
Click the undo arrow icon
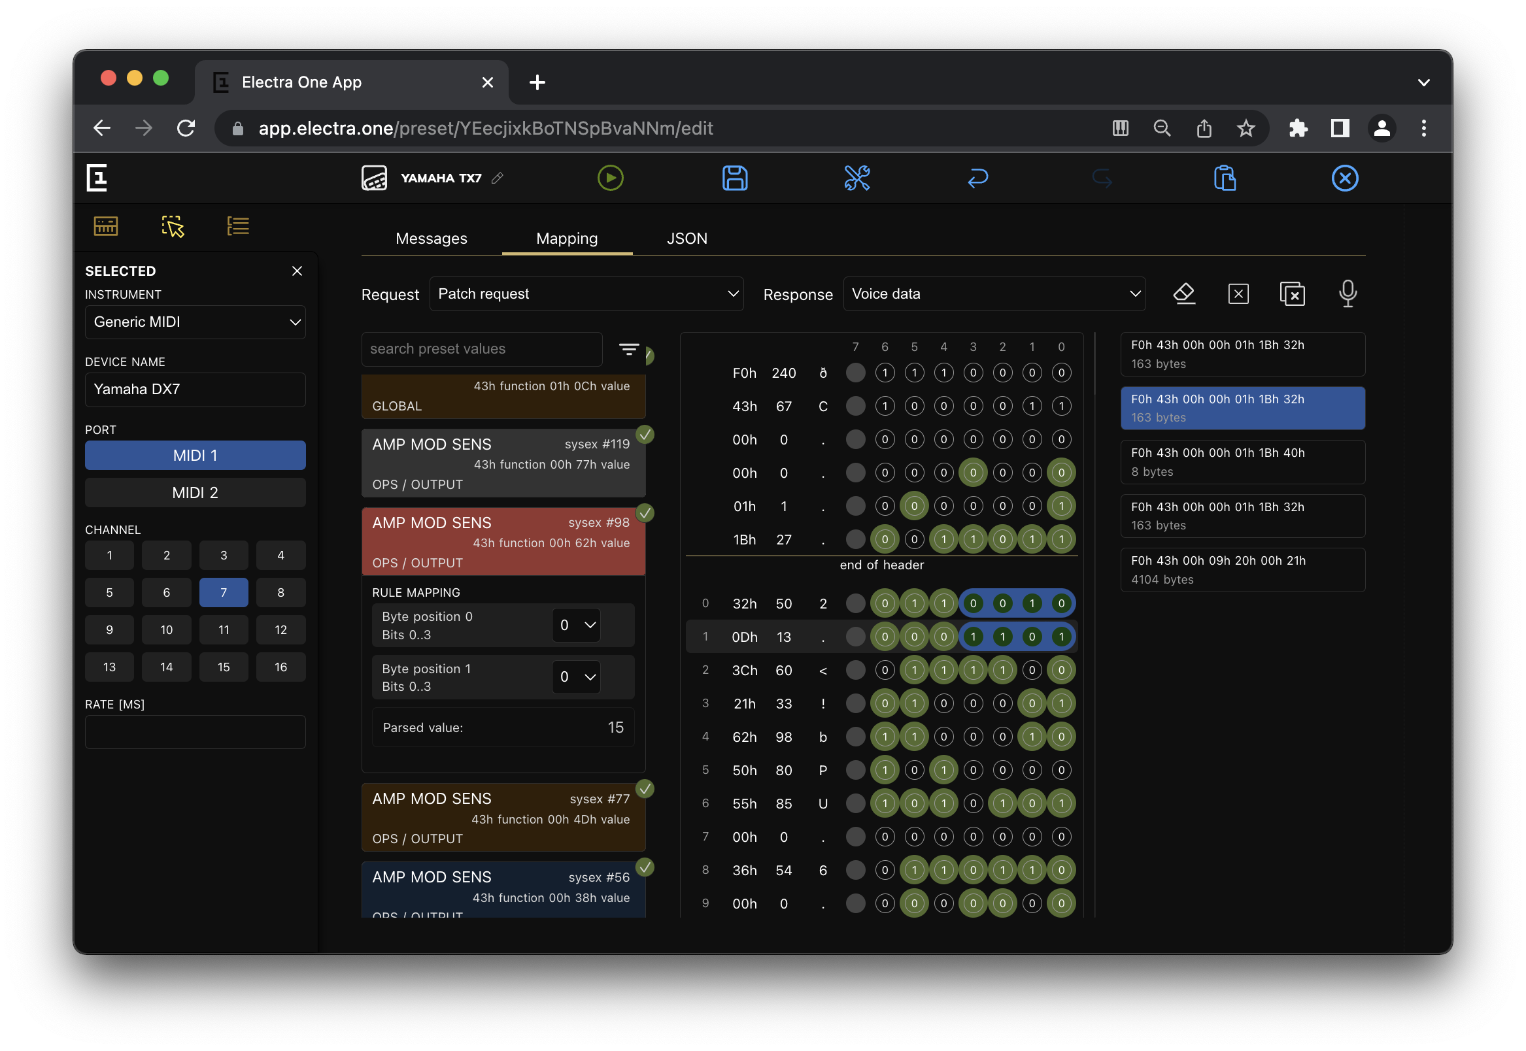click(977, 178)
